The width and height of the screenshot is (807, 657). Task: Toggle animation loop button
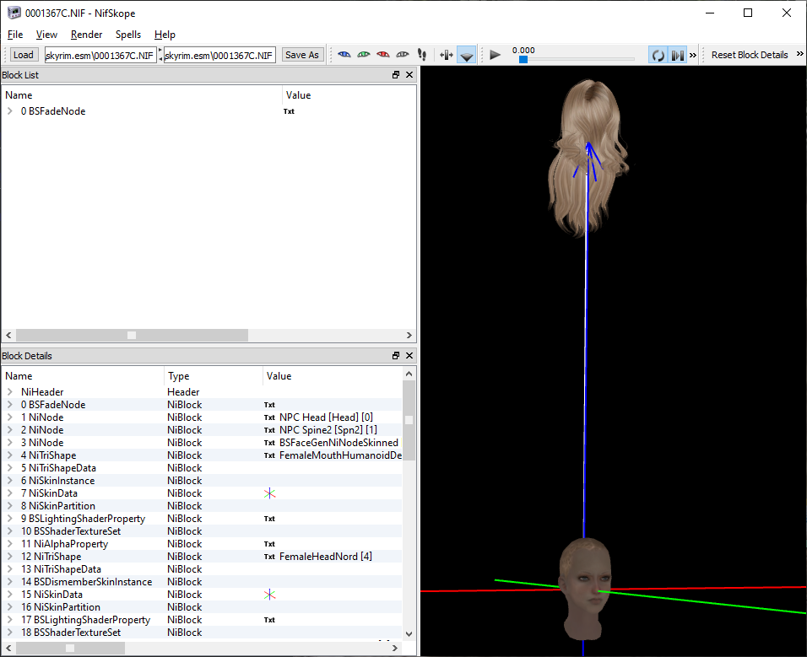click(658, 55)
